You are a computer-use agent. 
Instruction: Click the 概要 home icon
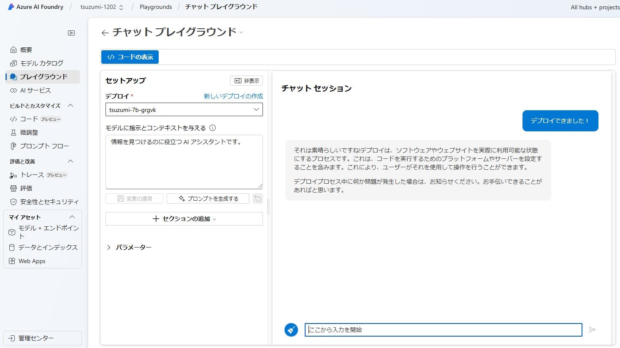[14, 50]
